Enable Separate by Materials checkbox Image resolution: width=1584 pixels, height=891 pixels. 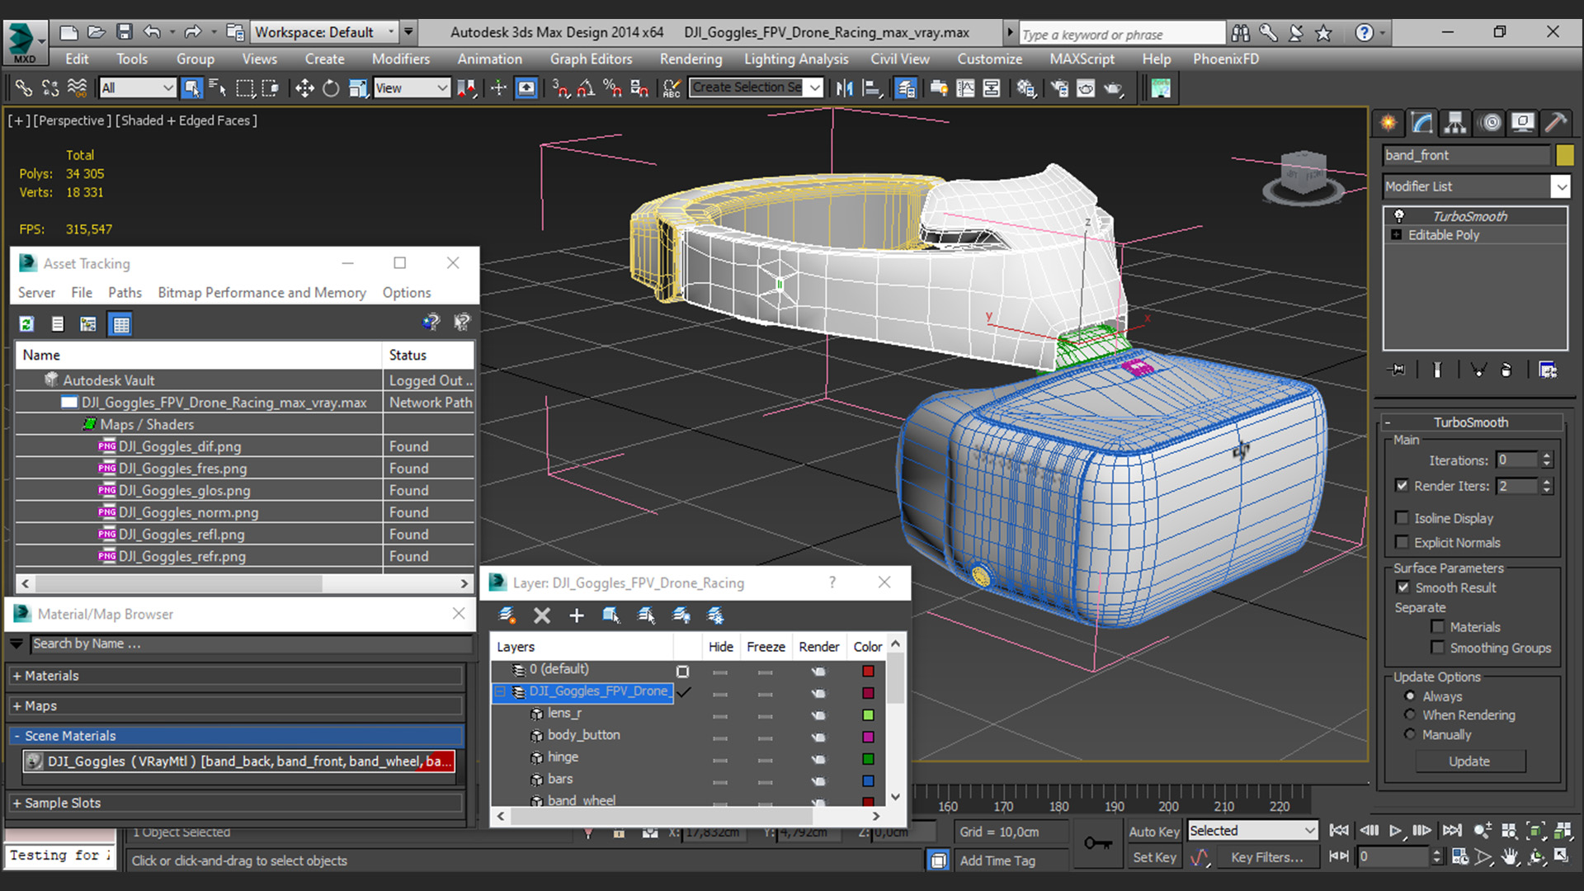point(1438,627)
